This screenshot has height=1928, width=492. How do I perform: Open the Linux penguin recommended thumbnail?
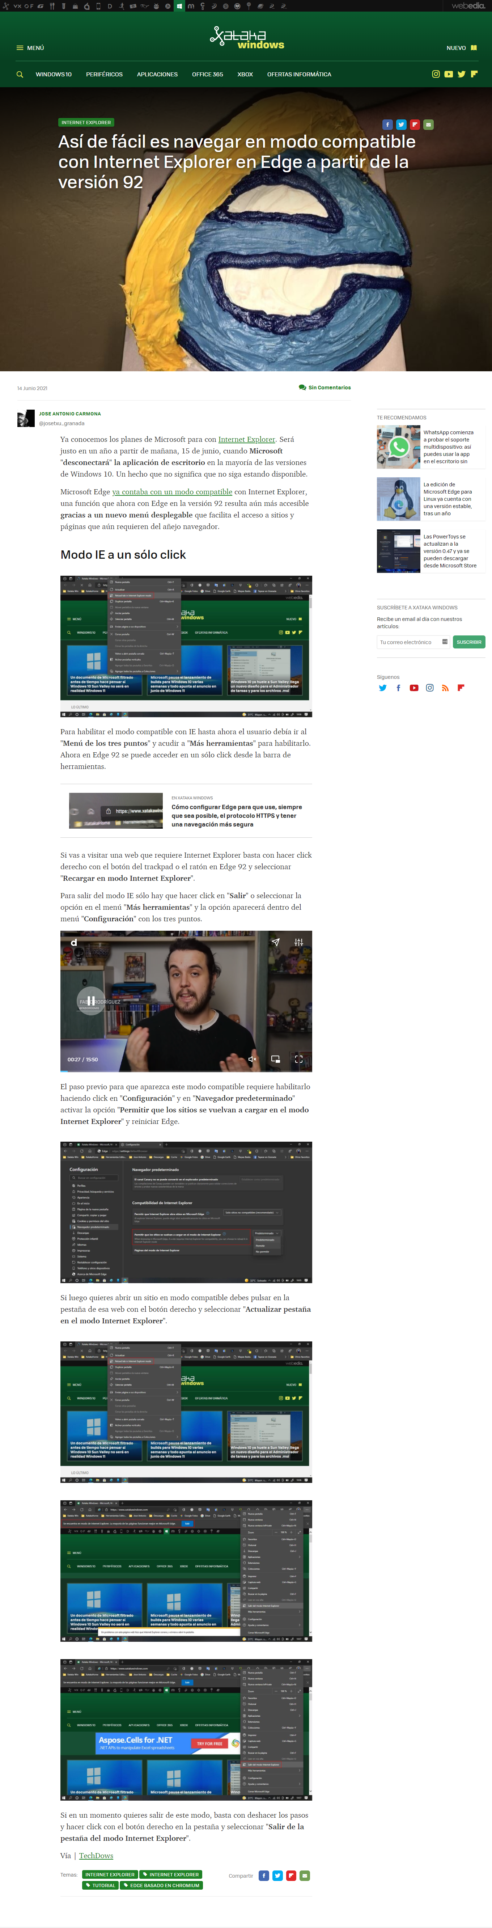(x=399, y=499)
